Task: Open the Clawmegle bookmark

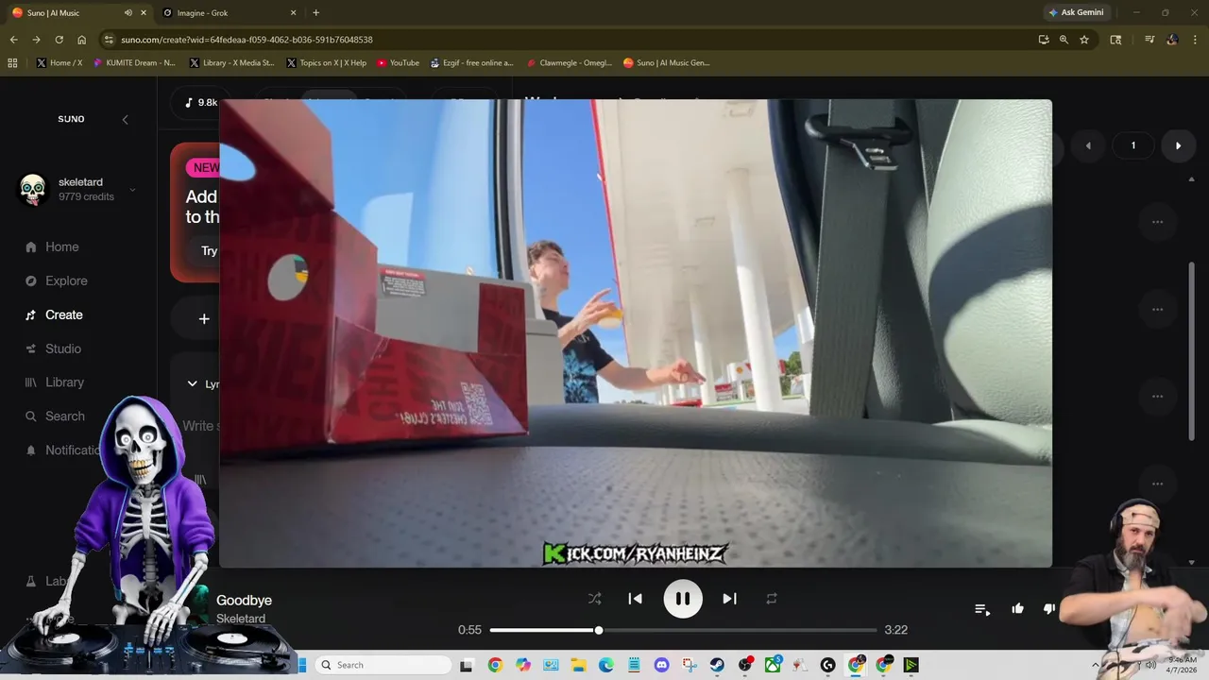Action: tap(570, 63)
